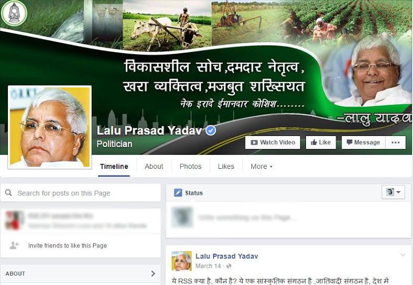This screenshot has width=413, height=285.
Task: Expand the ABOUT section arrow
Action: pyautogui.click(x=153, y=274)
